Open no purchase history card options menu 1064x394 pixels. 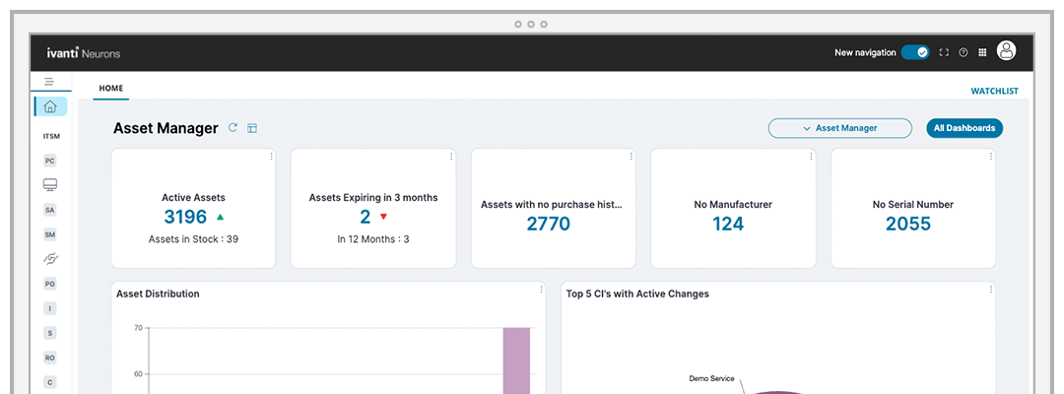click(632, 156)
